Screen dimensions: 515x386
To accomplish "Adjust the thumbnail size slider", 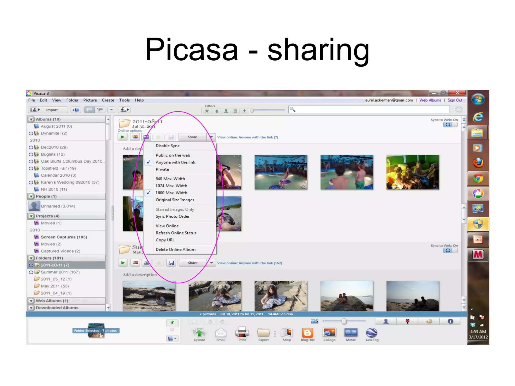I will pyautogui.click(x=344, y=321).
